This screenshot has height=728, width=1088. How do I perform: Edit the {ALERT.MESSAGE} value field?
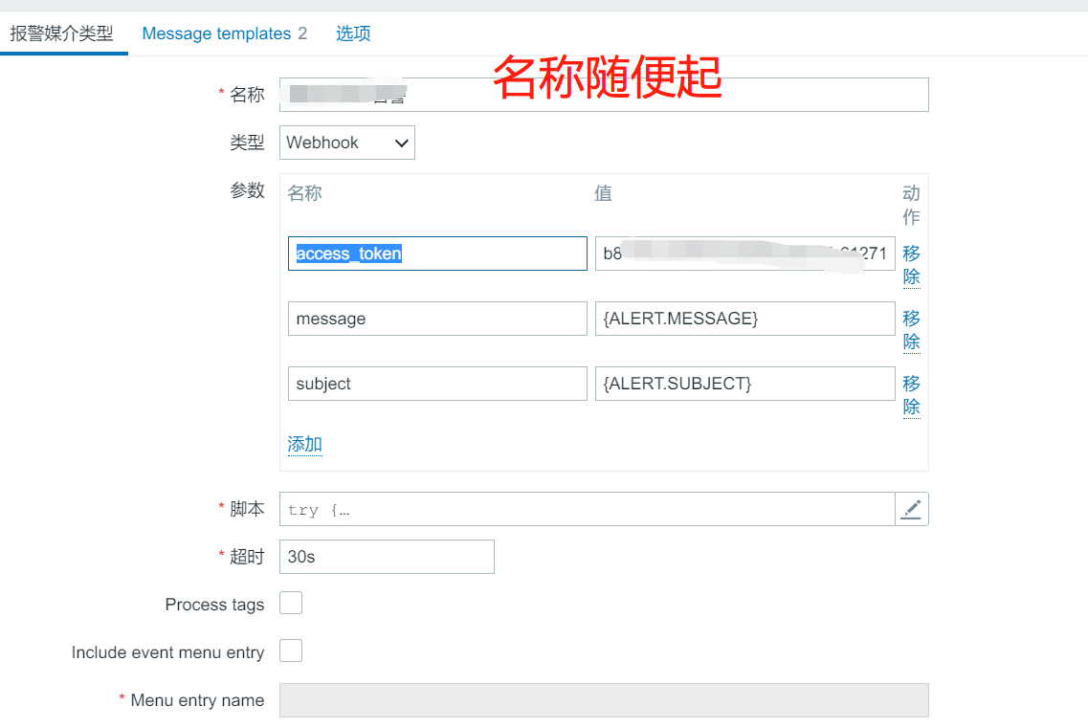pos(744,319)
